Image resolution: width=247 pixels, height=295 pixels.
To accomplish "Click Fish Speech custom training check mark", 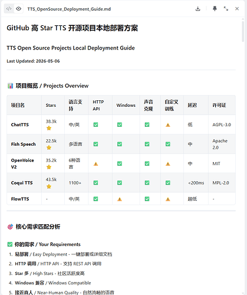I will coord(168,144).
